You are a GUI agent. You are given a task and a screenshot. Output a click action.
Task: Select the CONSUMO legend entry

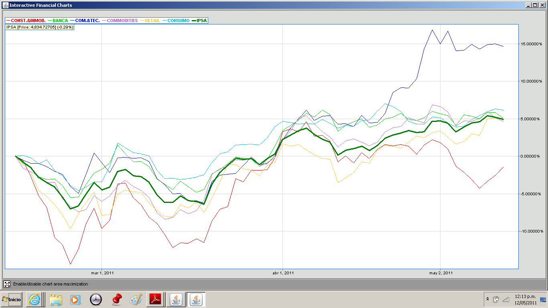coord(176,20)
